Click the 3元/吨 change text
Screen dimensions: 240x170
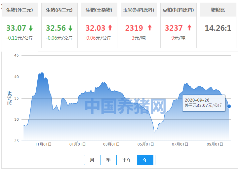139,38
